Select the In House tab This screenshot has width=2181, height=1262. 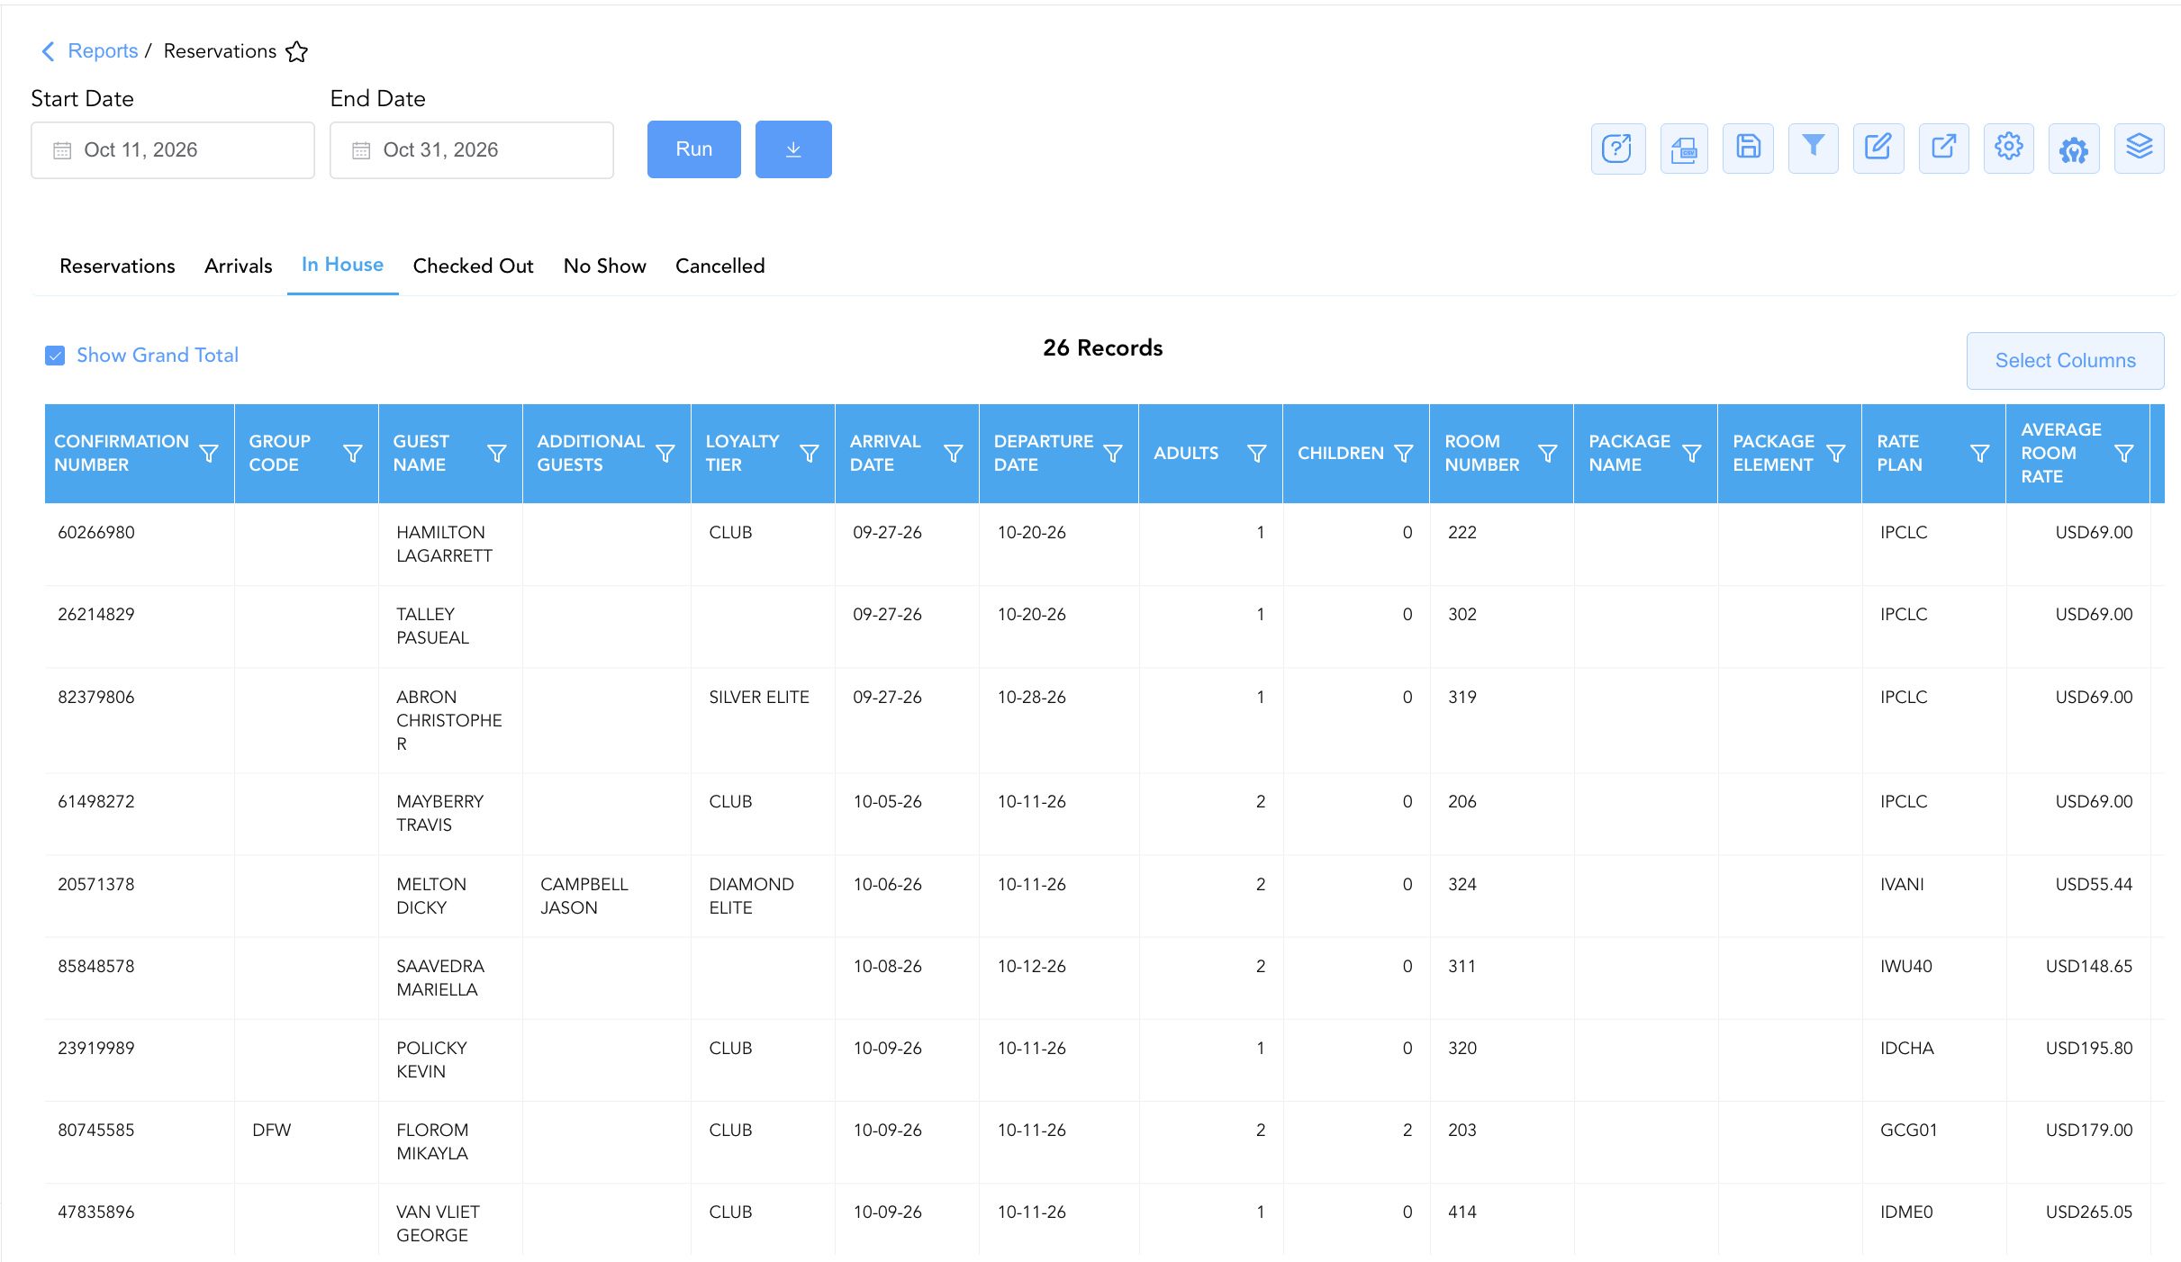pos(343,265)
